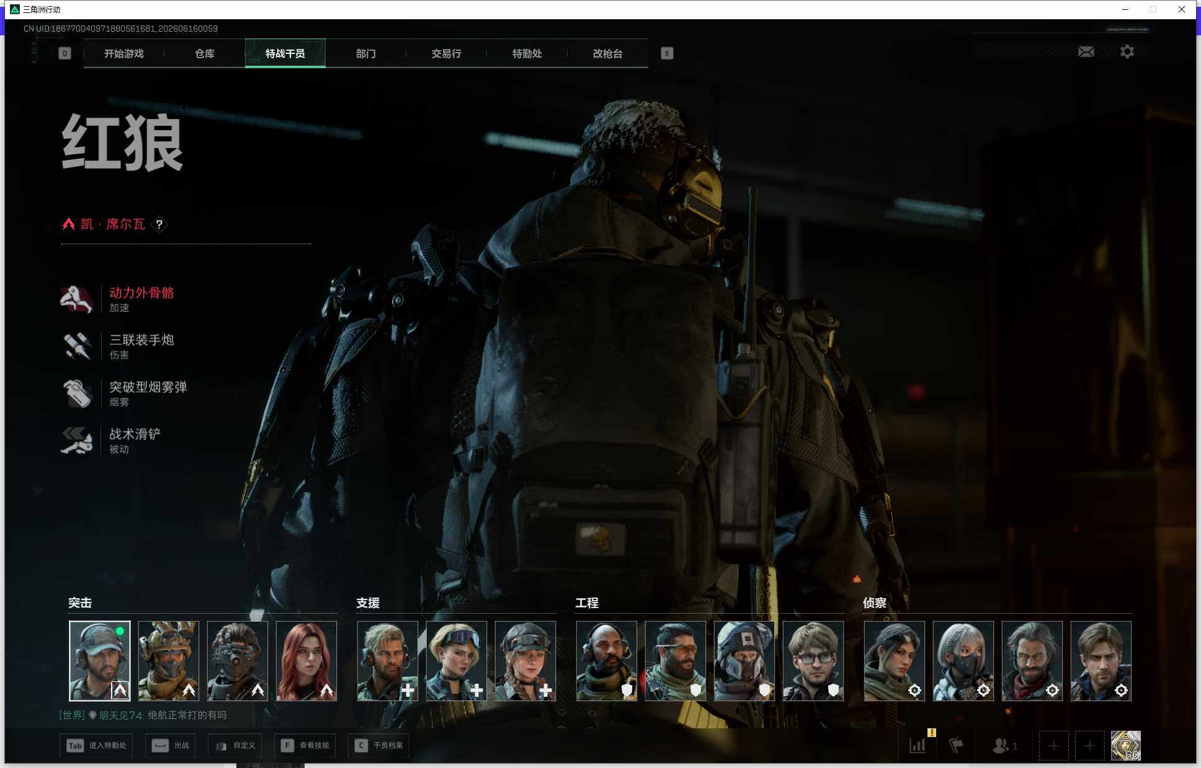The image size is (1201, 768).
Task: Switch to the 特勤处 tab
Action: pyautogui.click(x=527, y=53)
